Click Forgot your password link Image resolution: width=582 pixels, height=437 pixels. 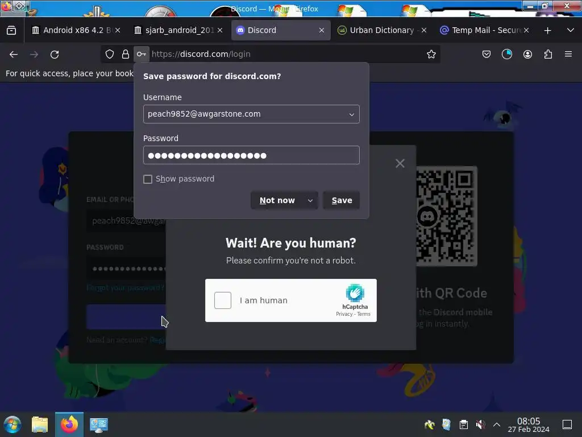[126, 287]
